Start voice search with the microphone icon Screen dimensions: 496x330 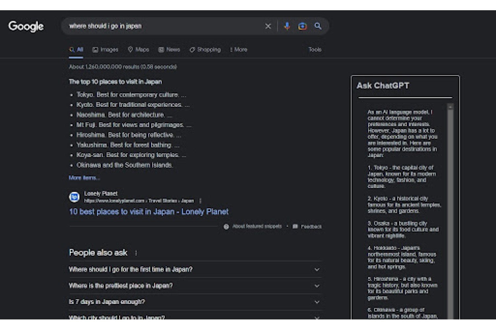287,26
